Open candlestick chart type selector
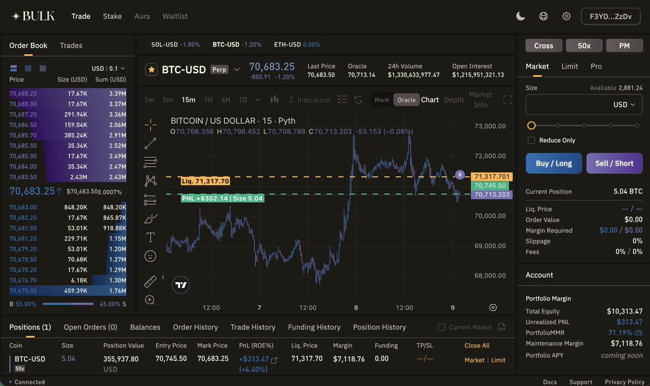The height and width of the screenshot is (386, 650). point(274,100)
